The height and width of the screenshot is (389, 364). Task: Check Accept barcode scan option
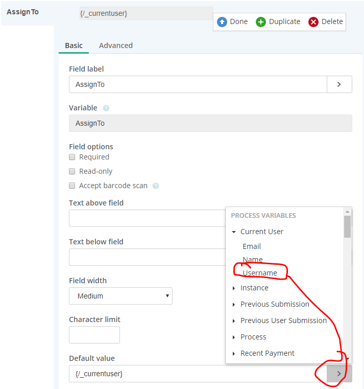point(72,186)
